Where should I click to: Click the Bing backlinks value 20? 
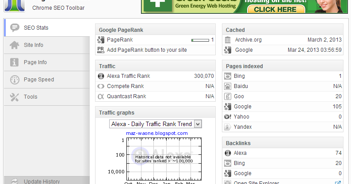click(339, 163)
